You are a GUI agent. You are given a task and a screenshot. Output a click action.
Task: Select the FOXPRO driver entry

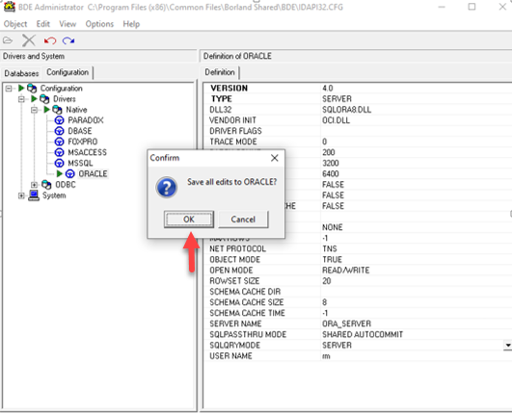point(83,142)
